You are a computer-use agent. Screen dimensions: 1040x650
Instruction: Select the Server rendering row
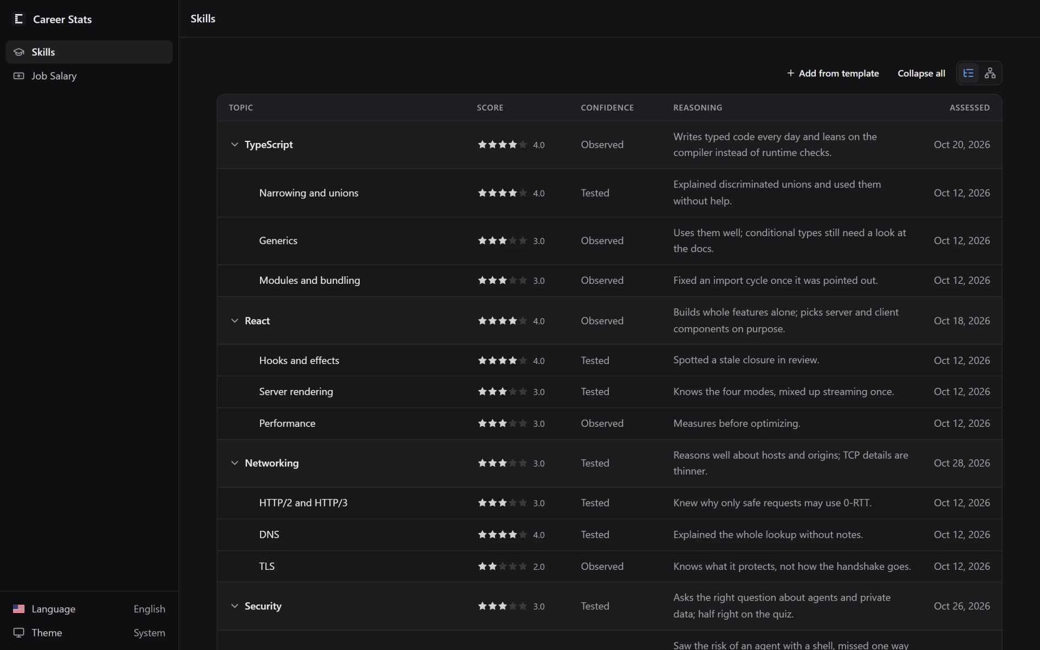coord(609,392)
